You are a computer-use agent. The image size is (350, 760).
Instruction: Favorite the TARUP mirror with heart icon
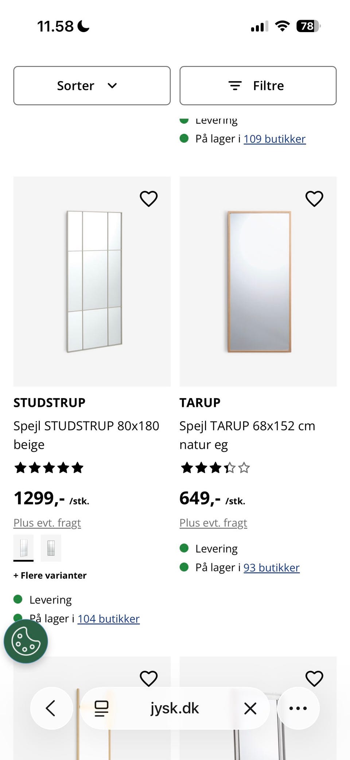pos(314,199)
